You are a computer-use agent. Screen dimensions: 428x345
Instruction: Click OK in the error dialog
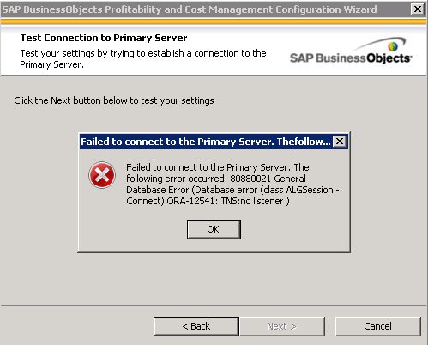point(214,229)
